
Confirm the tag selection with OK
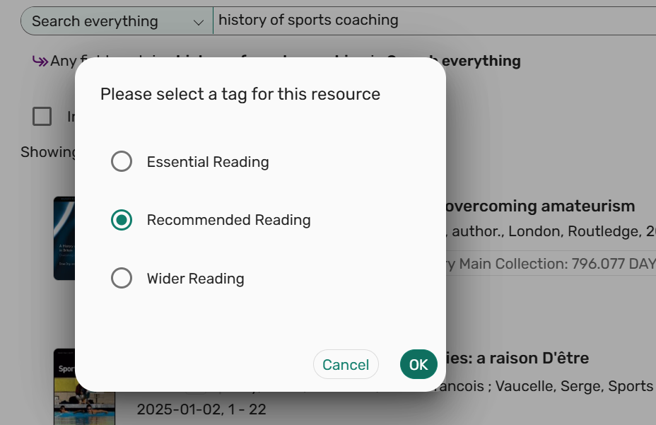tap(418, 364)
